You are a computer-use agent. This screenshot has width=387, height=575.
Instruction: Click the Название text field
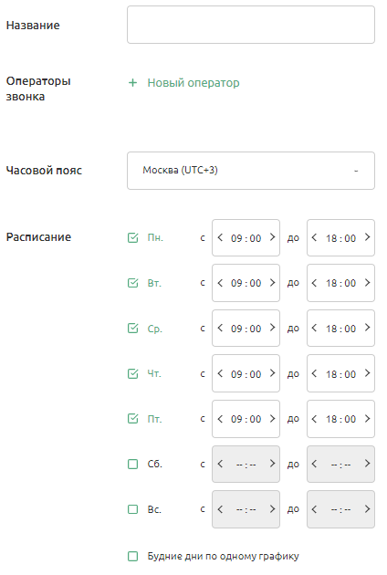pyautogui.click(x=251, y=25)
